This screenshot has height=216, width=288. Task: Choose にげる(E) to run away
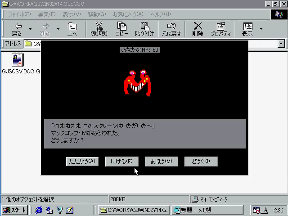click(121, 162)
